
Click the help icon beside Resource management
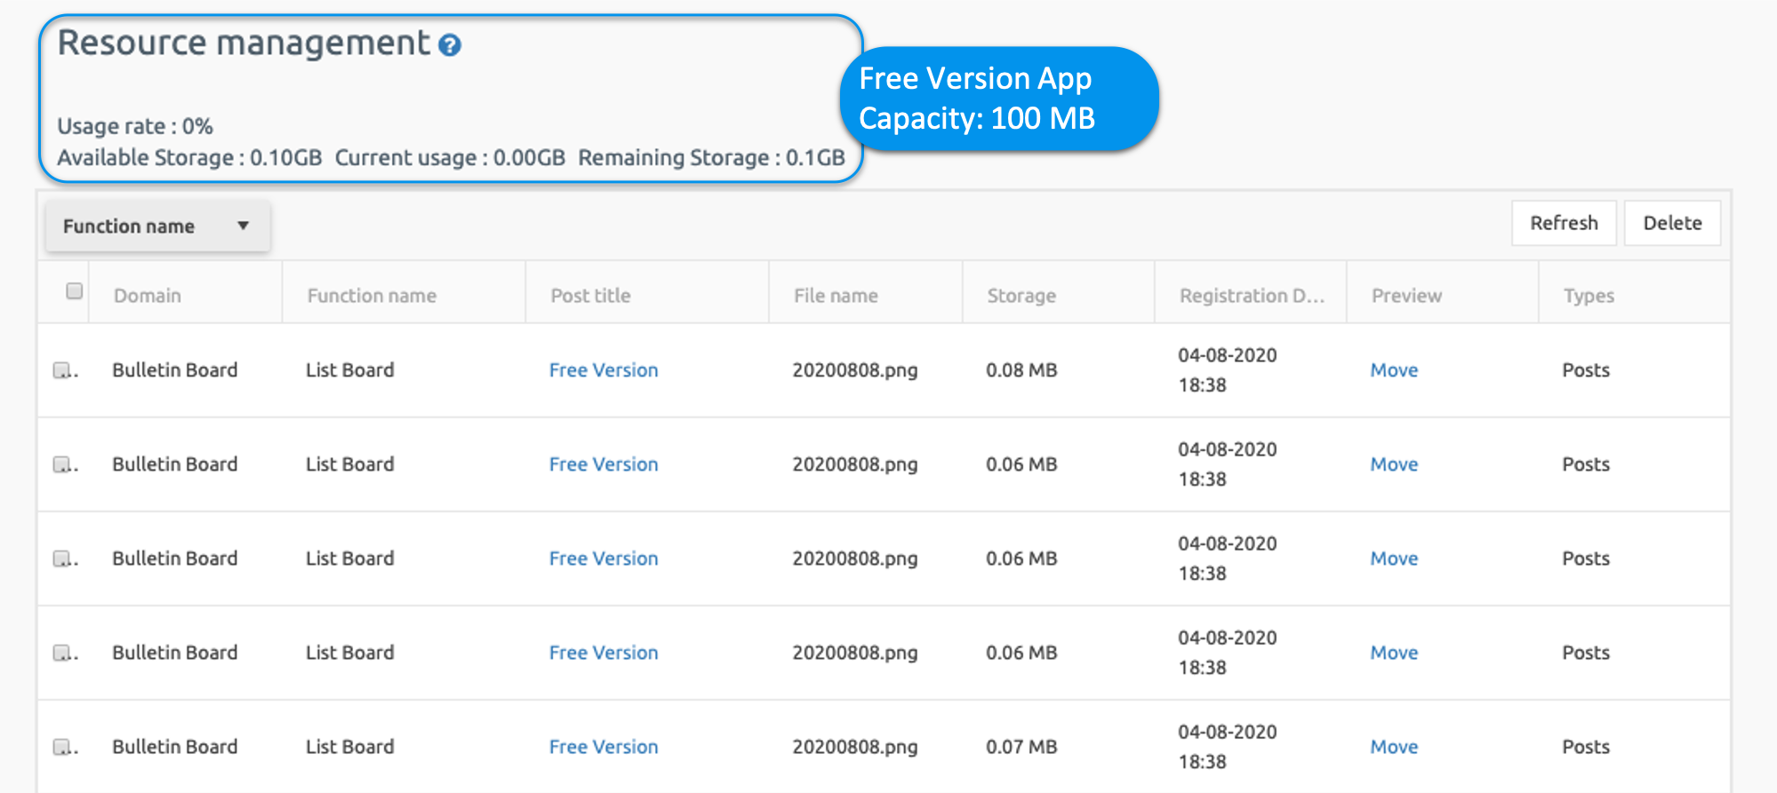[x=450, y=45]
